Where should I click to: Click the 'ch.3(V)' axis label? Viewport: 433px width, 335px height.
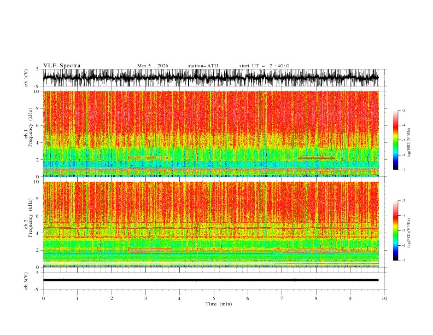pos(26,281)
